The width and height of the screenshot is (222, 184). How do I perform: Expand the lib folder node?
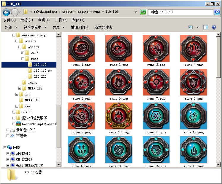click(x=17, y=94)
